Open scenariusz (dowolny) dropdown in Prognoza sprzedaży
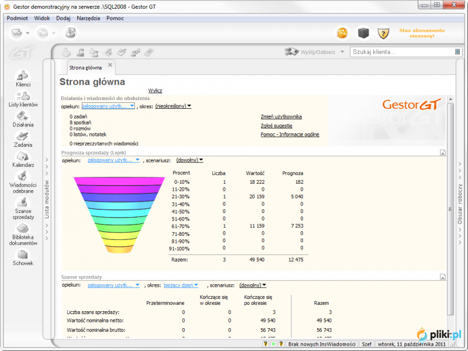The height and width of the screenshot is (351, 468). click(x=190, y=160)
